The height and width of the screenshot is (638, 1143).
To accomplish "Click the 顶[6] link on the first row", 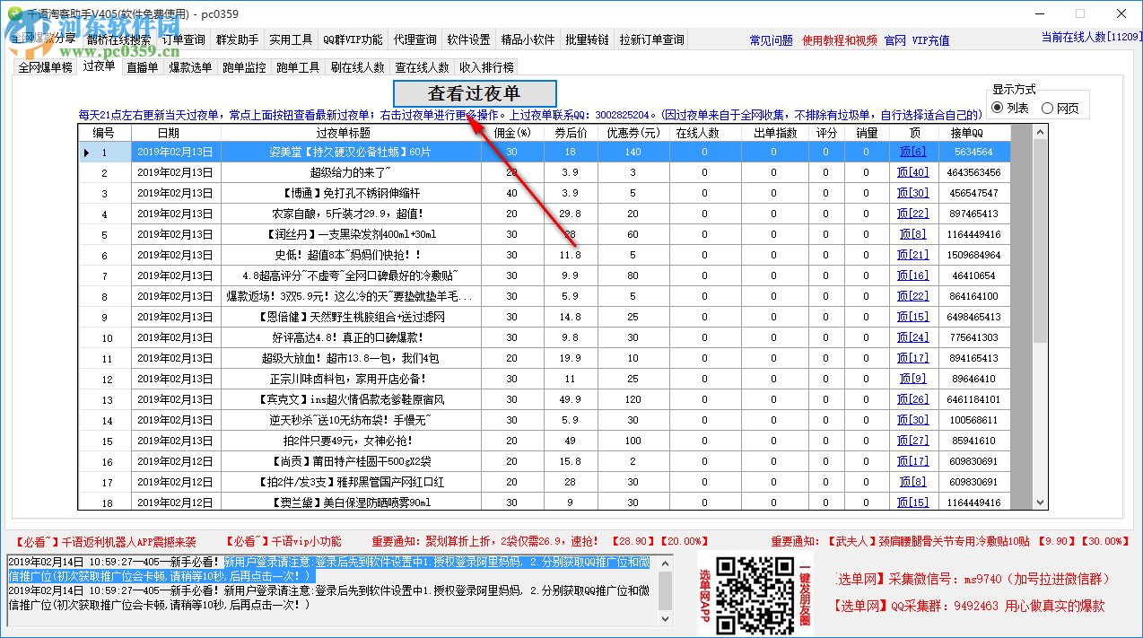I will [x=914, y=153].
